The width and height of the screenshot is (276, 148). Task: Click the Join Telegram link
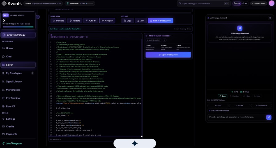coord(14,143)
